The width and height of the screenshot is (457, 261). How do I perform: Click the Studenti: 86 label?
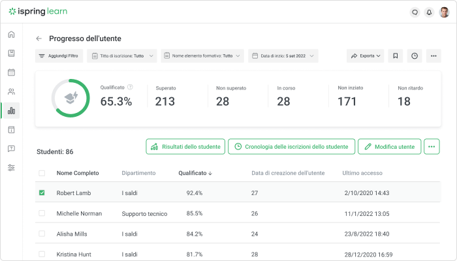55,151
